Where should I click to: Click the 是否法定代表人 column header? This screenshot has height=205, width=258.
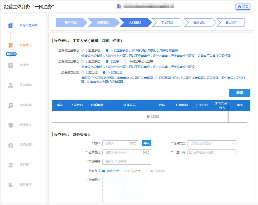coord(221,105)
